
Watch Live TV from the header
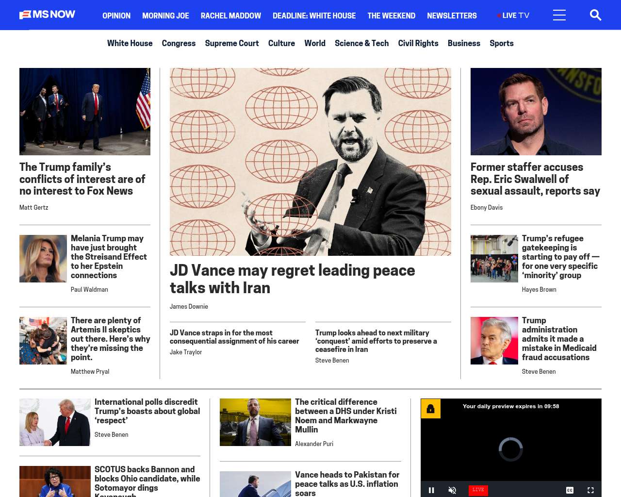(513, 16)
